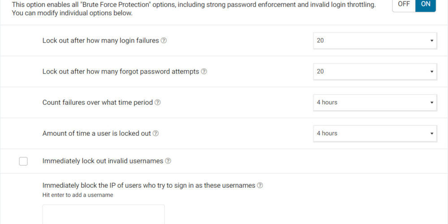Click 'Hit enter to add a username' hint

click(x=78, y=195)
